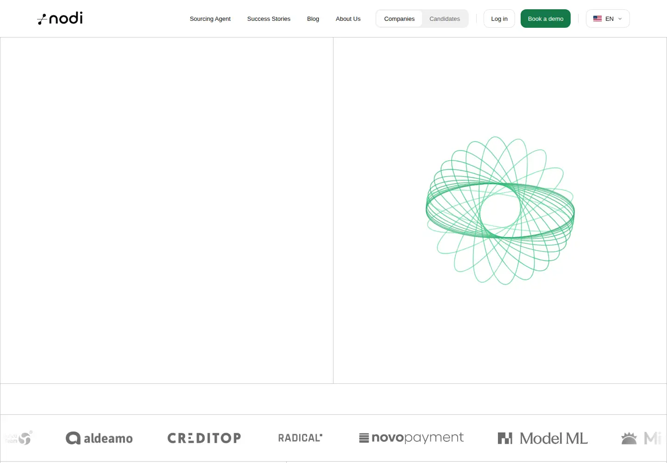The width and height of the screenshot is (667, 463).
Task: Click the aldeamo company logo
Action: (99, 438)
